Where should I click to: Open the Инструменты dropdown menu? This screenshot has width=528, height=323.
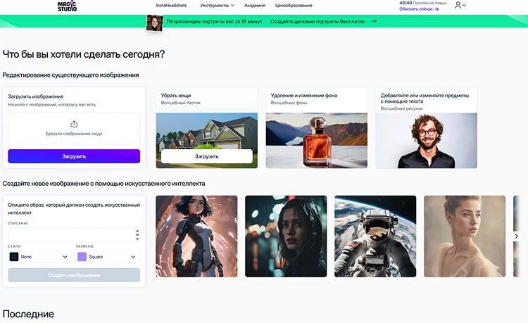click(x=217, y=6)
